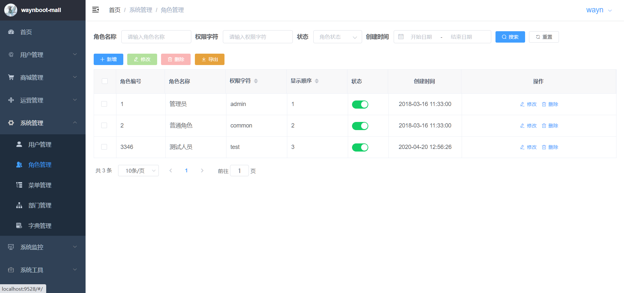Select 用户管理 under 系统管理 submenu

tap(40, 144)
